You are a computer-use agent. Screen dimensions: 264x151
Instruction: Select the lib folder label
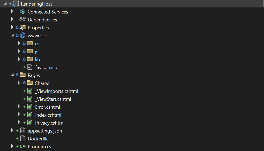tap(37, 60)
